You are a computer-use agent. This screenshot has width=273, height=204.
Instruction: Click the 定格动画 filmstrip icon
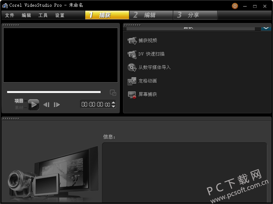pyautogui.click(x=132, y=81)
